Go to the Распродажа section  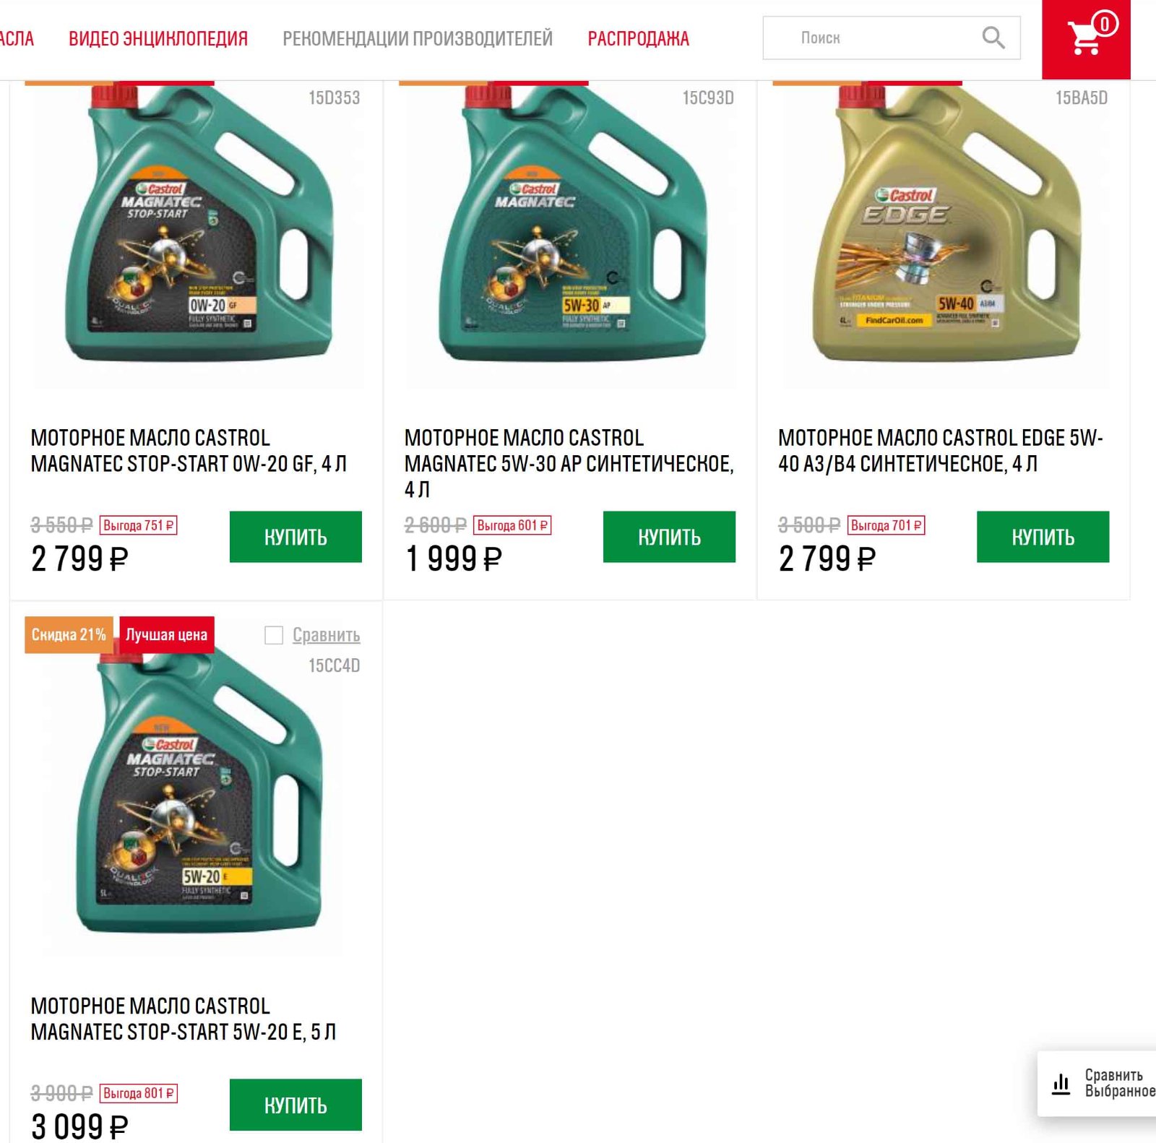tap(638, 38)
